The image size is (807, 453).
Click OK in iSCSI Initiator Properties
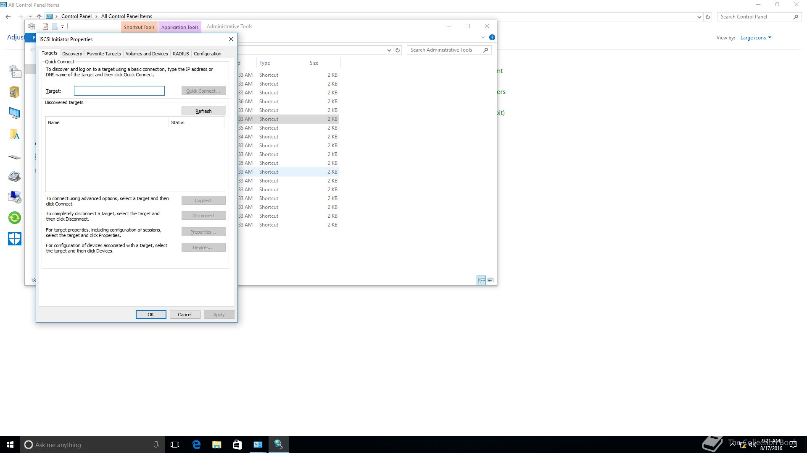point(151,315)
